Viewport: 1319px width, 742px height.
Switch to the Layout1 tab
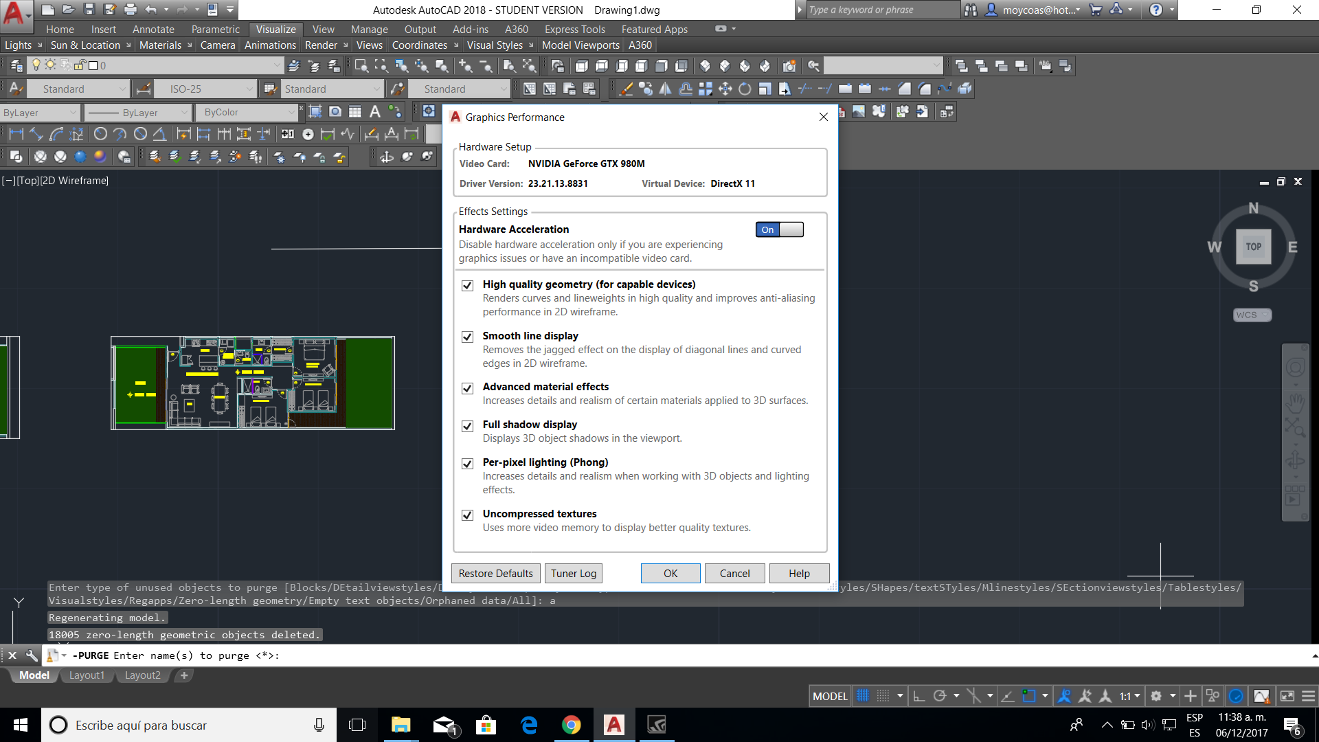click(87, 675)
